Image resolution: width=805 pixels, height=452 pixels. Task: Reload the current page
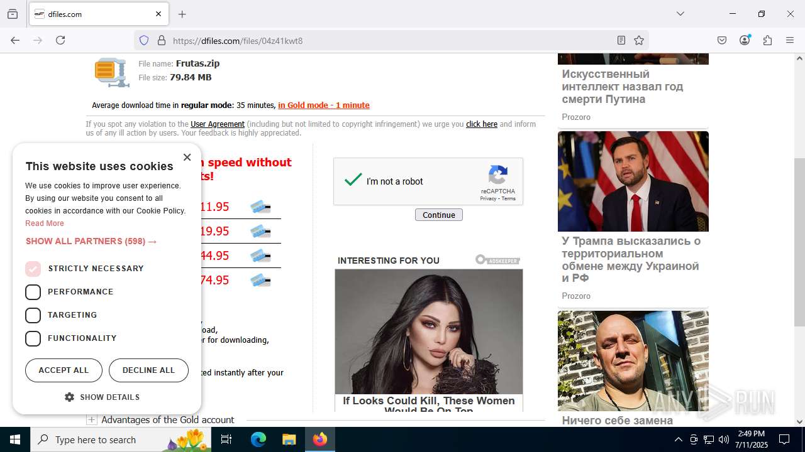(x=60, y=40)
